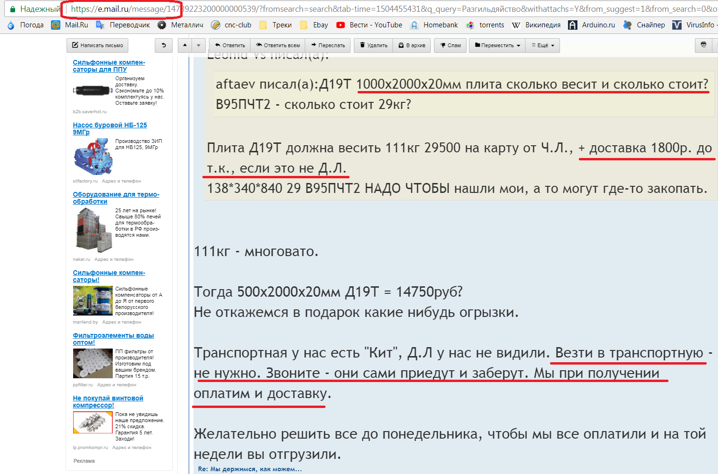This screenshot has width=718, height=474.
Task: Click the return-to-list arrow button
Action: click(164, 45)
